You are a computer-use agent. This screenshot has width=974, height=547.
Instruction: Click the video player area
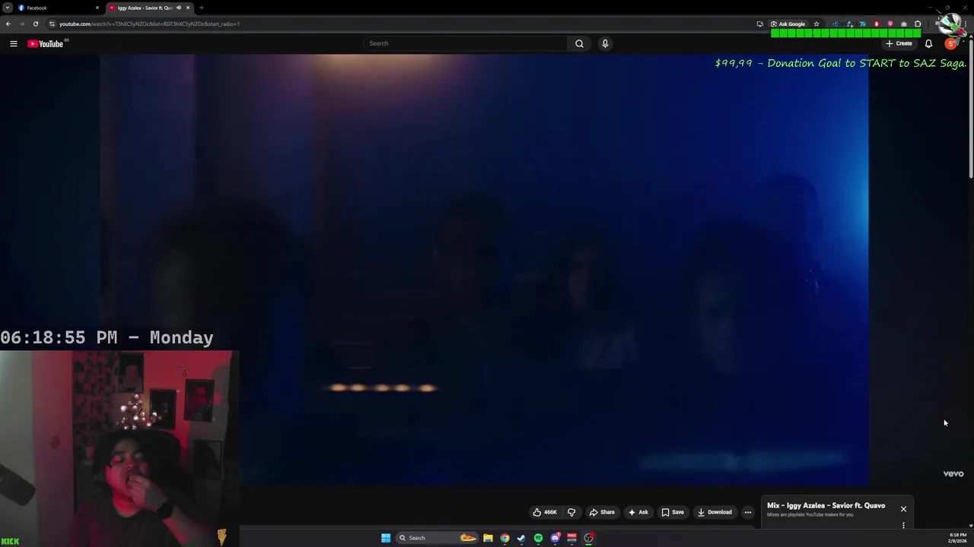484,270
